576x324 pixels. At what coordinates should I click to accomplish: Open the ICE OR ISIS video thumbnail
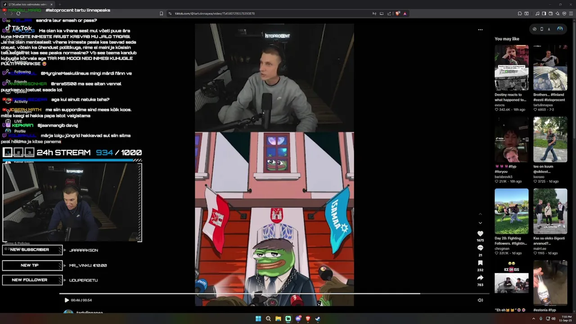(x=512, y=283)
